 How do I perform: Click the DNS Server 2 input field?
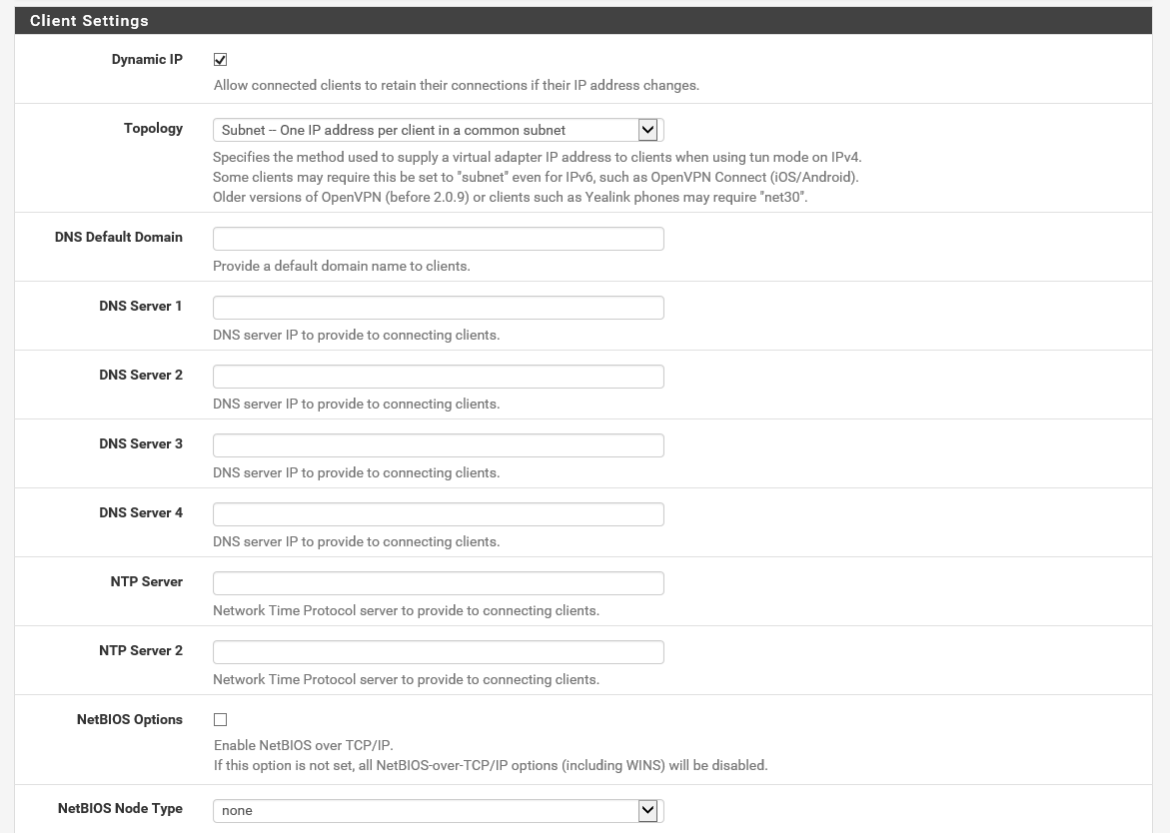click(x=438, y=377)
